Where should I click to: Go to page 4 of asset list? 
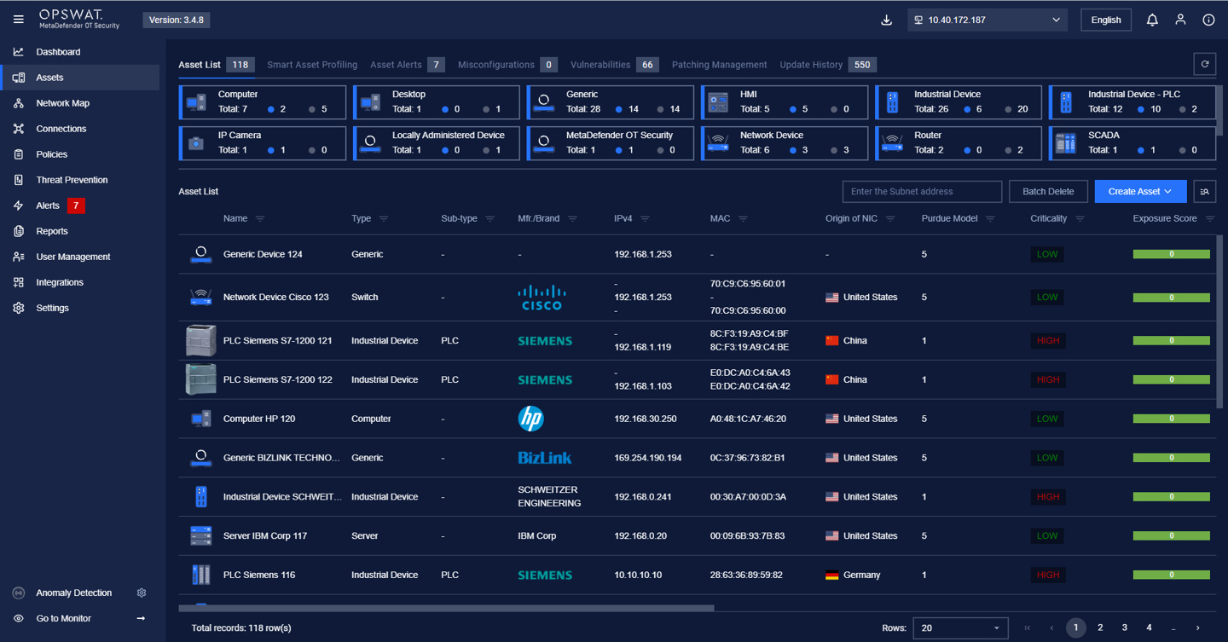coord(1149,628)
